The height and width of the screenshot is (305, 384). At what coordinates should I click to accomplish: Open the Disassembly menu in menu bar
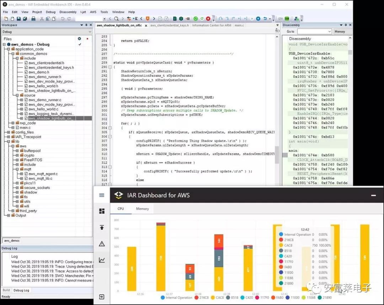68,12
